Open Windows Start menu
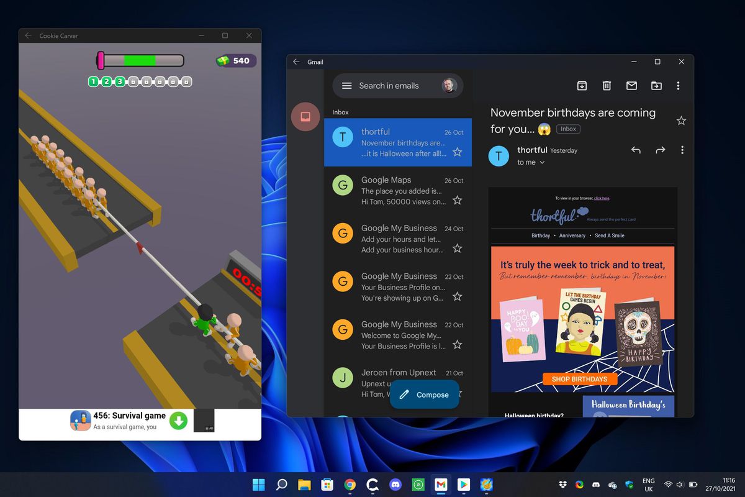The image size is (745, 497). point(258,485)
